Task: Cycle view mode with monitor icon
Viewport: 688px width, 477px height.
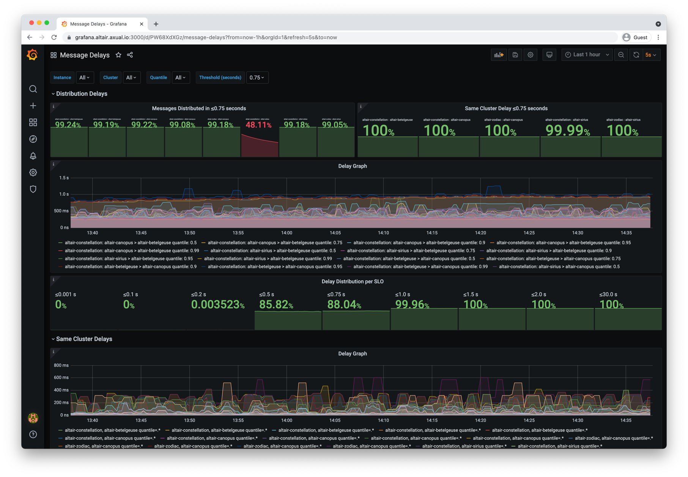Action: coord(549,55)
